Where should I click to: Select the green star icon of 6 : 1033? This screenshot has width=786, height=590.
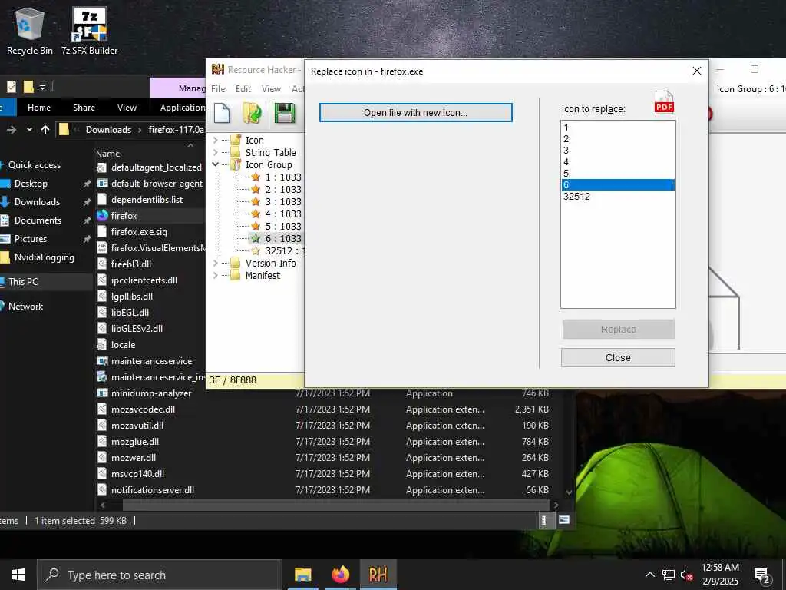coord(256,238)
